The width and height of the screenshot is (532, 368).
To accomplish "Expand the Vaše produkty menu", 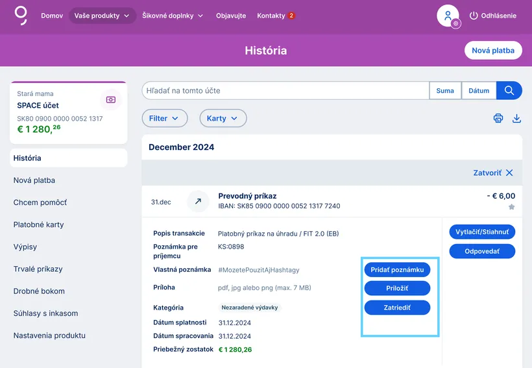I will click(x=102, y=16).
